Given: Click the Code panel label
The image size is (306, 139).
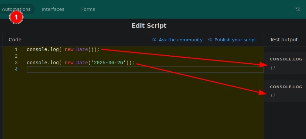Looking at the screenshot, I should click(15, 40).
